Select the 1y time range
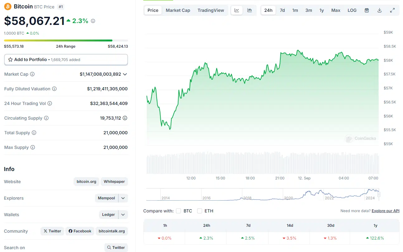Viewport: 403px width, 252px height. [322, 10]
